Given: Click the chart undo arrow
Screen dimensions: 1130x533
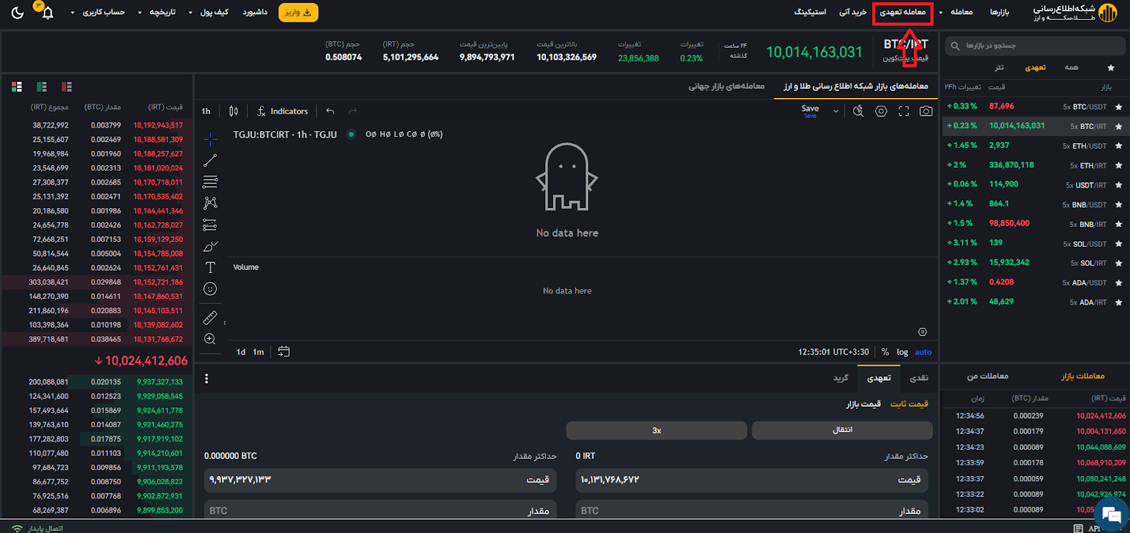Looking at the screenshot, I should coord(330,111).
